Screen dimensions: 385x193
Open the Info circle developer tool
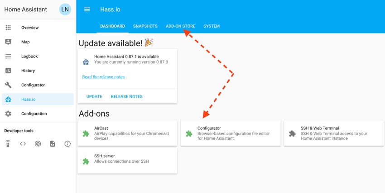pos(67,144)
